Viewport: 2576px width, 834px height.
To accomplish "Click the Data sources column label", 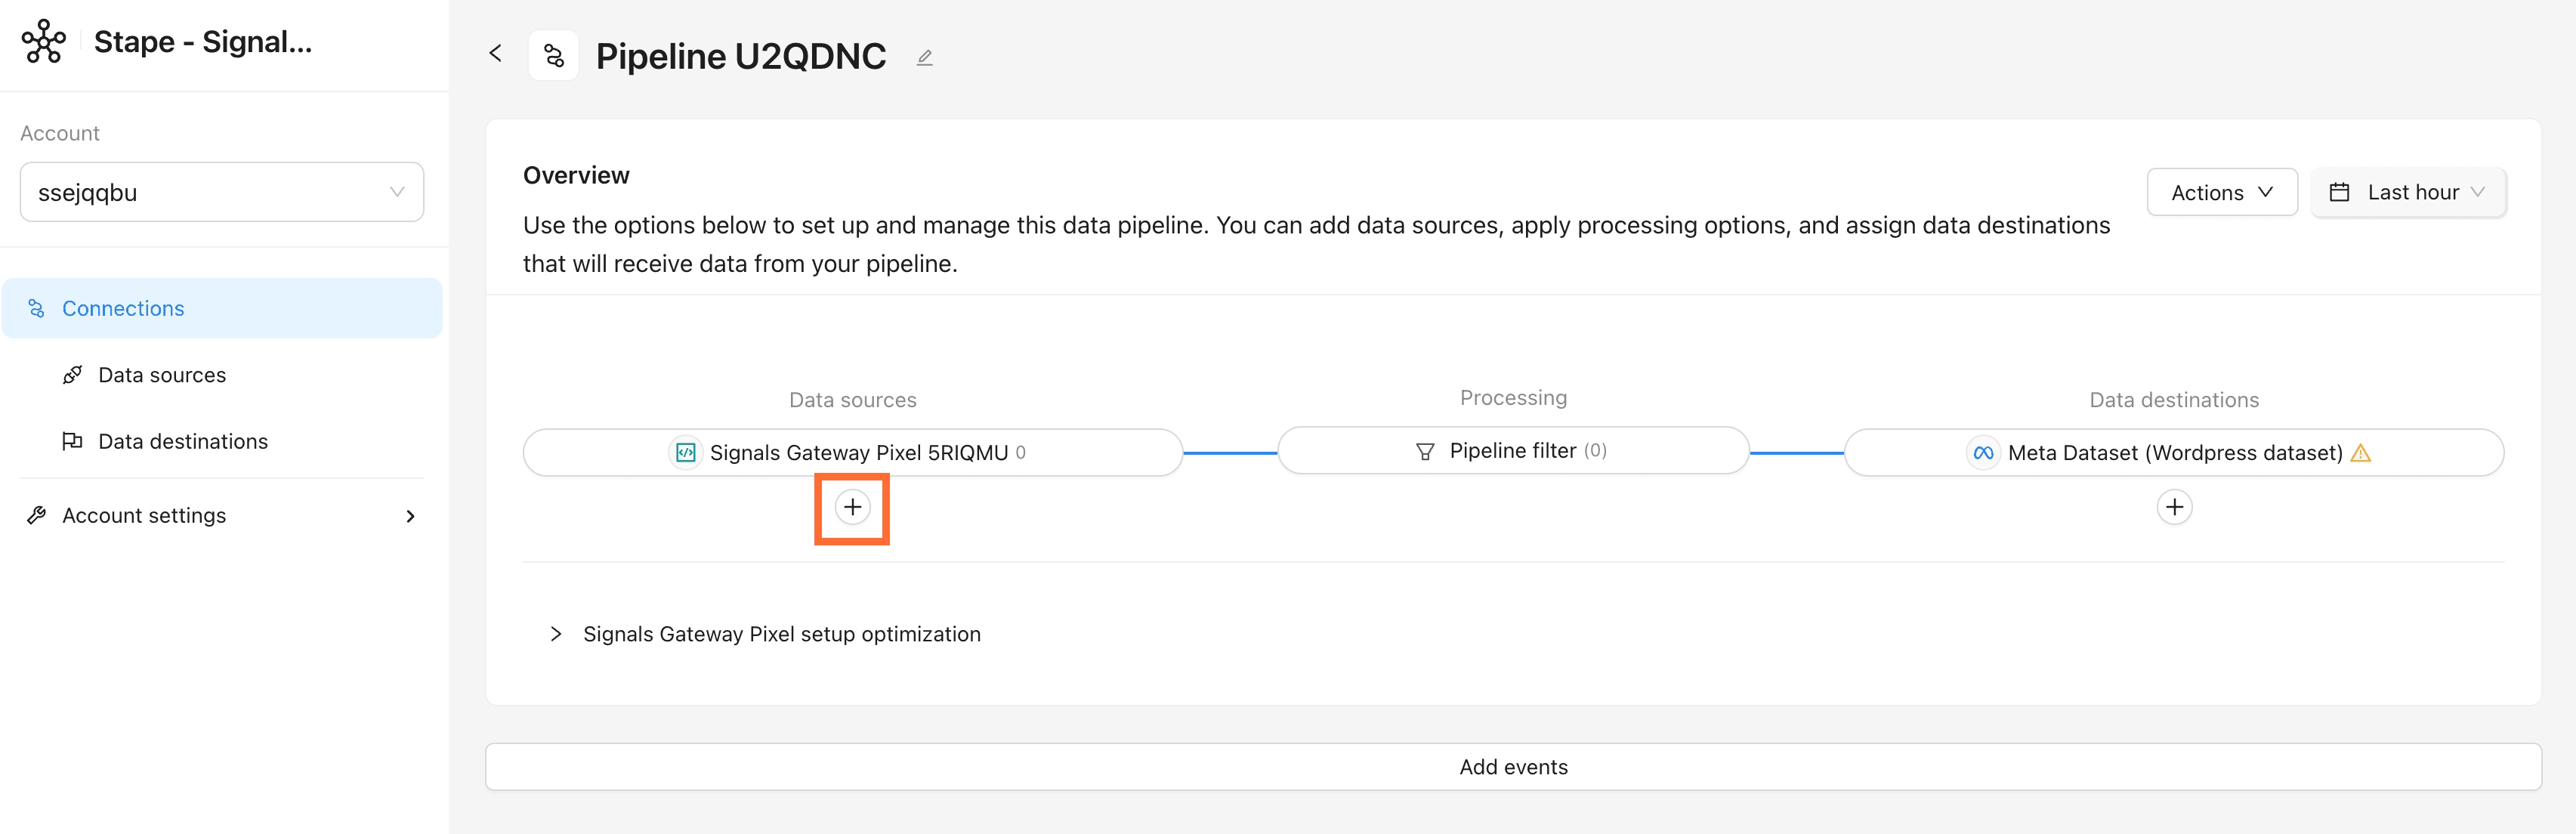I will point(852,400).
